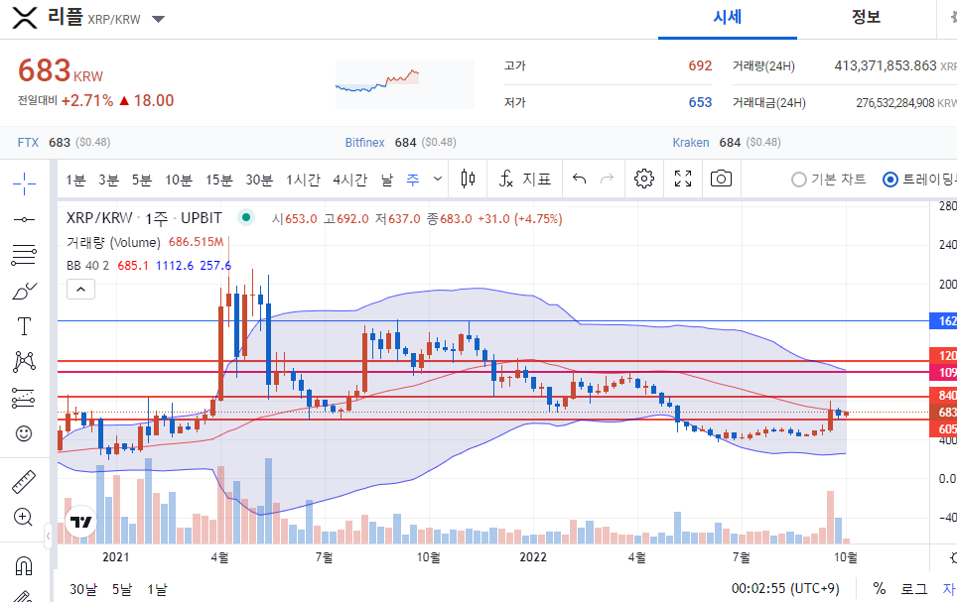Click the magenta 109 price line label
The image size is (957, 602).
pyautogui.click(x=943, y=373)
